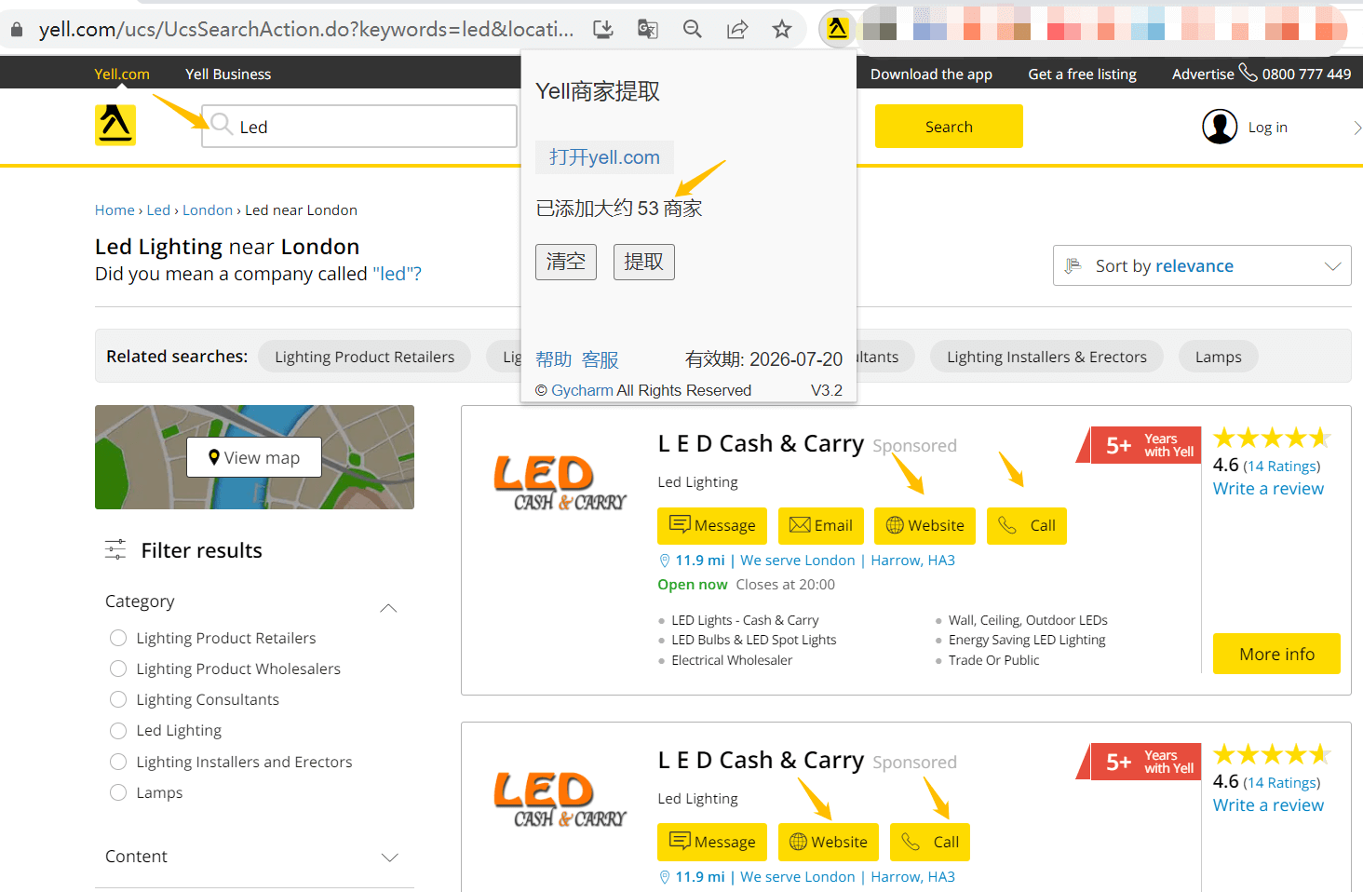
Task: Select Led Lighting category radio filter
Action: pyautogui.click(x=118, y=730)
